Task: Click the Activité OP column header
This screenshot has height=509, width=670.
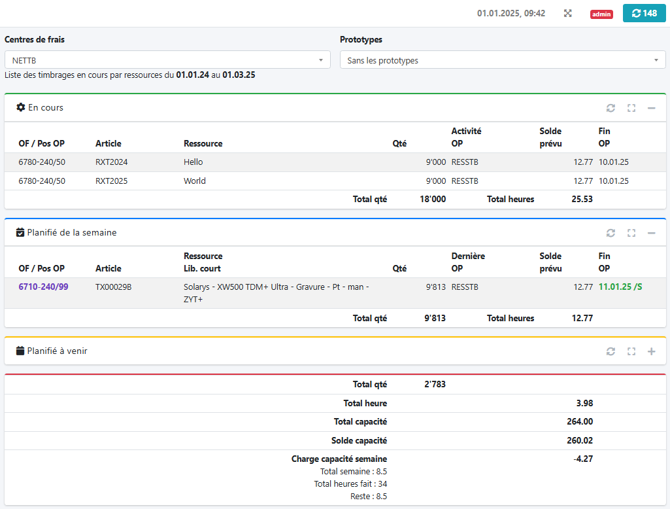Action: [x=466, y=137]
